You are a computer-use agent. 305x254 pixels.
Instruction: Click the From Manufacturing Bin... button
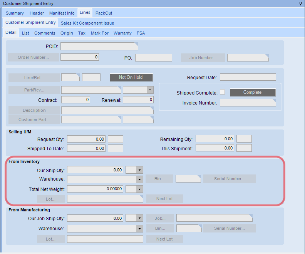pos(160,228)
